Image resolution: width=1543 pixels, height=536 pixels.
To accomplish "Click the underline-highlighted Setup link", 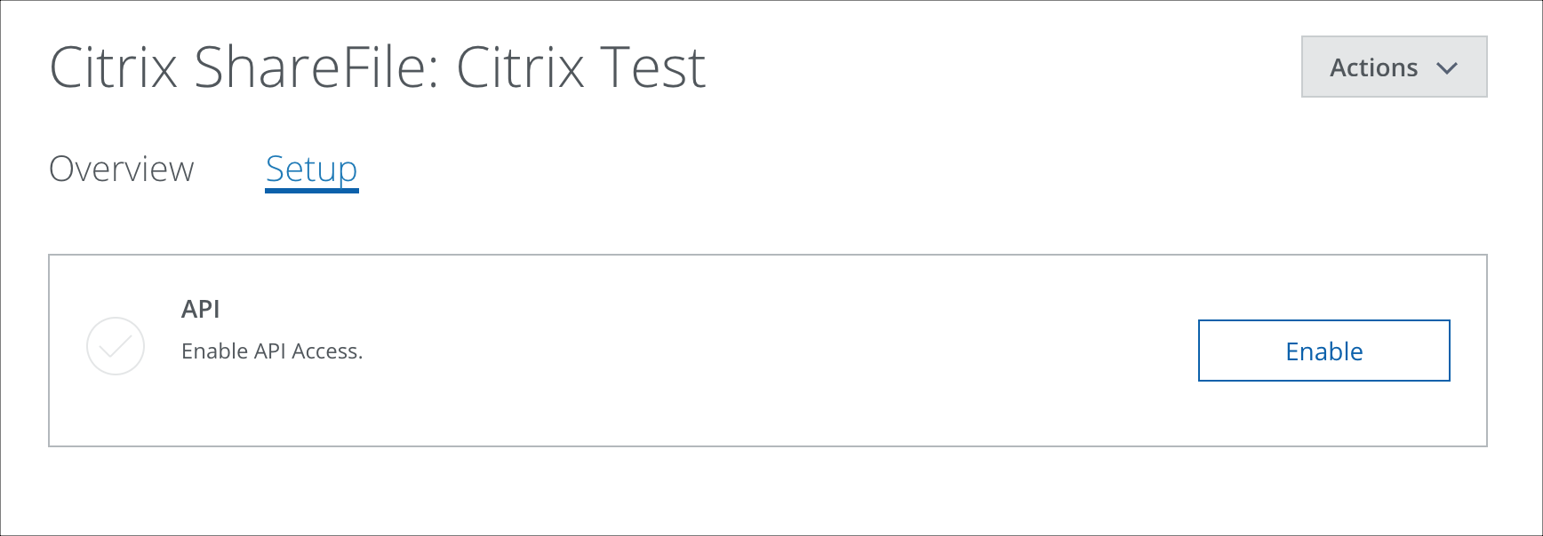I will [310, 169].
